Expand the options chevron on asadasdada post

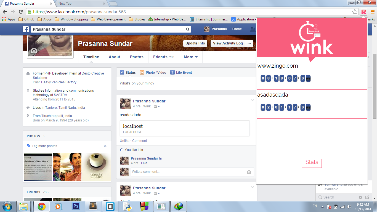[x=252, y=100]
